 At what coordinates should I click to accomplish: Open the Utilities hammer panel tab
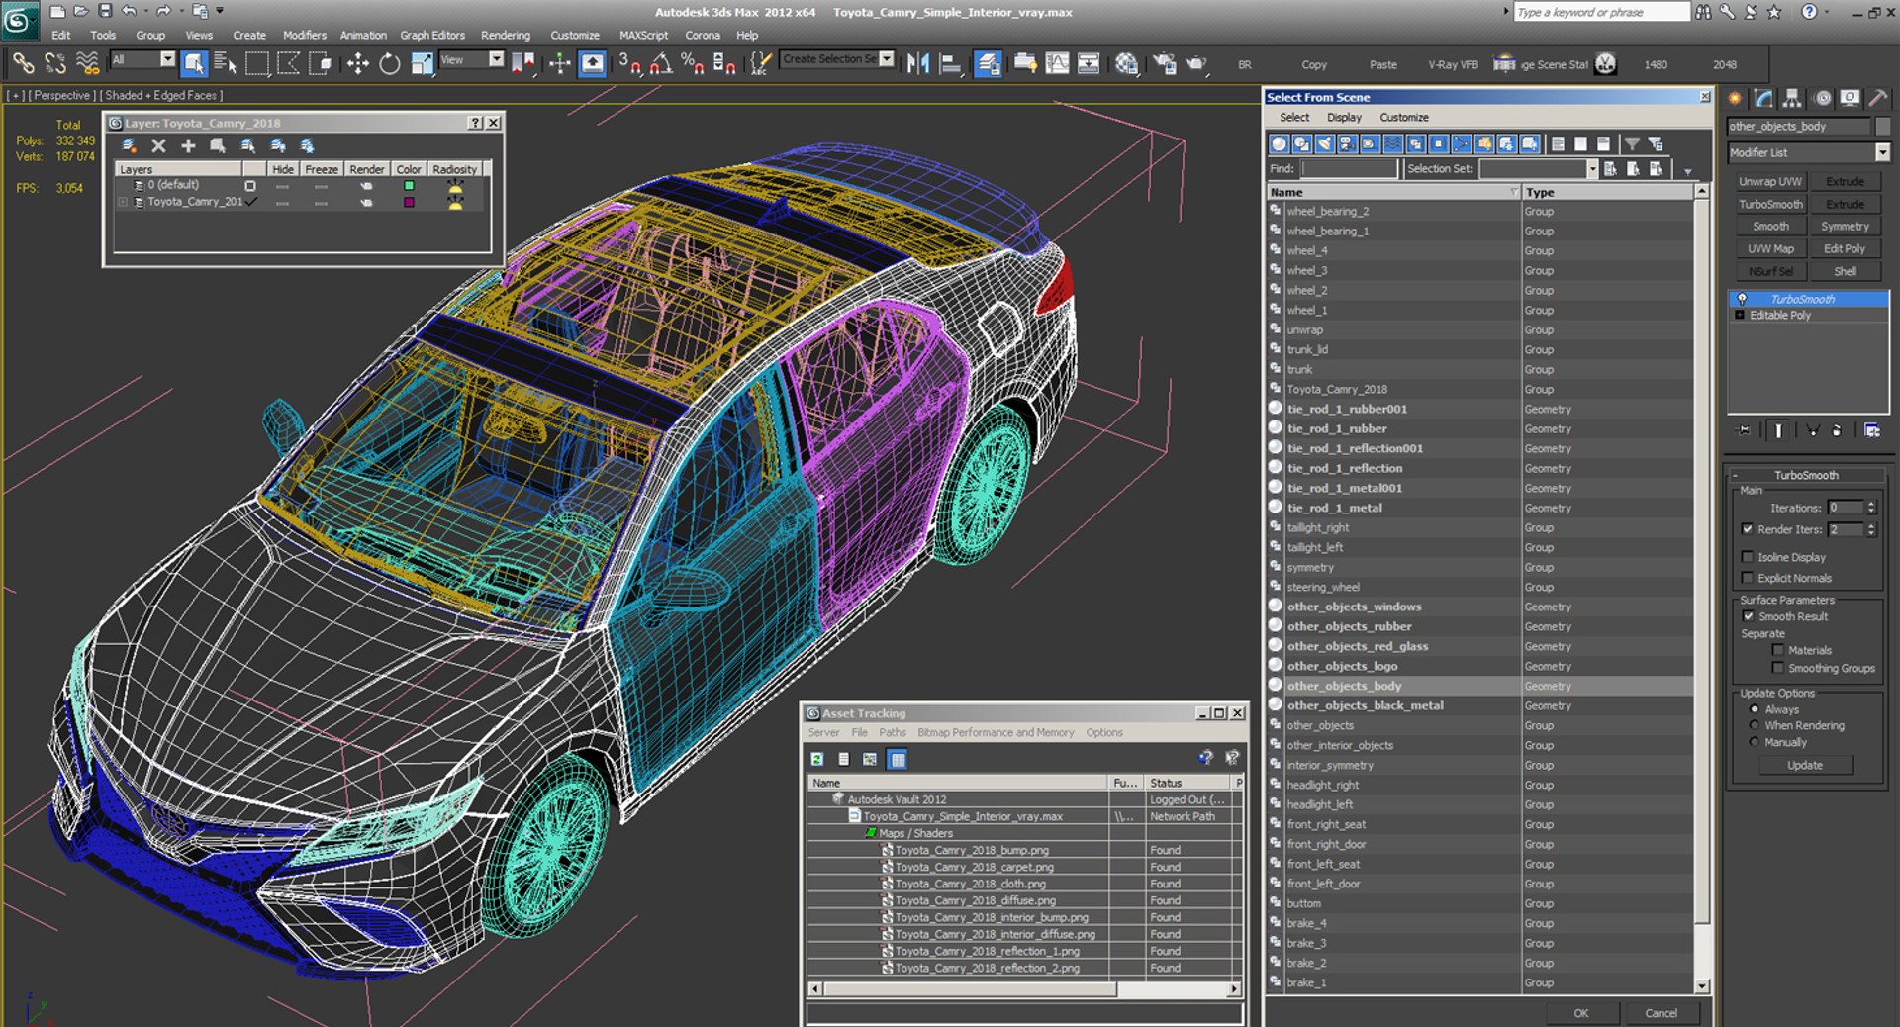[1878, 98]
